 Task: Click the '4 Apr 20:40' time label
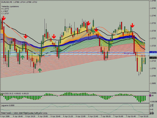tap(56, 116)
